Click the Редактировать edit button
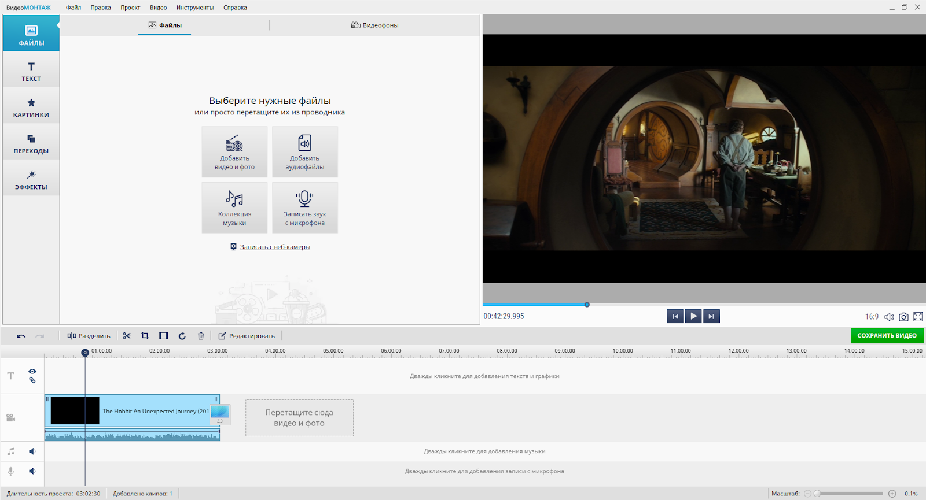This screenshot has width=926, height=500. tap(247, 336)
